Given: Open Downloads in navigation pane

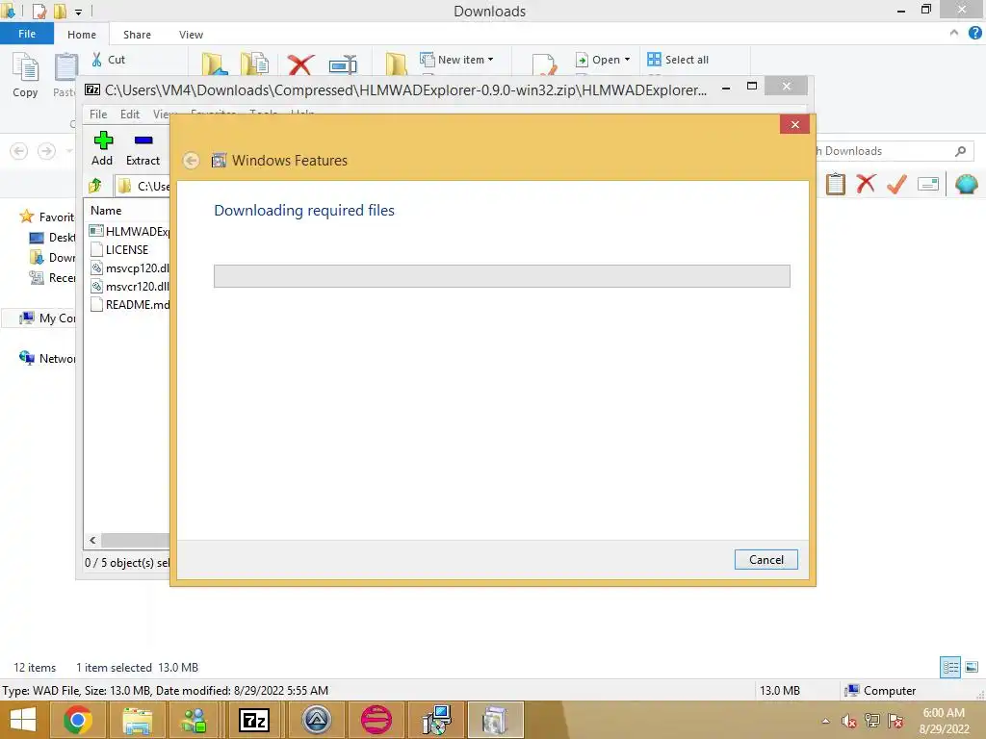Looking at the screenshot, I should [53, 258].
